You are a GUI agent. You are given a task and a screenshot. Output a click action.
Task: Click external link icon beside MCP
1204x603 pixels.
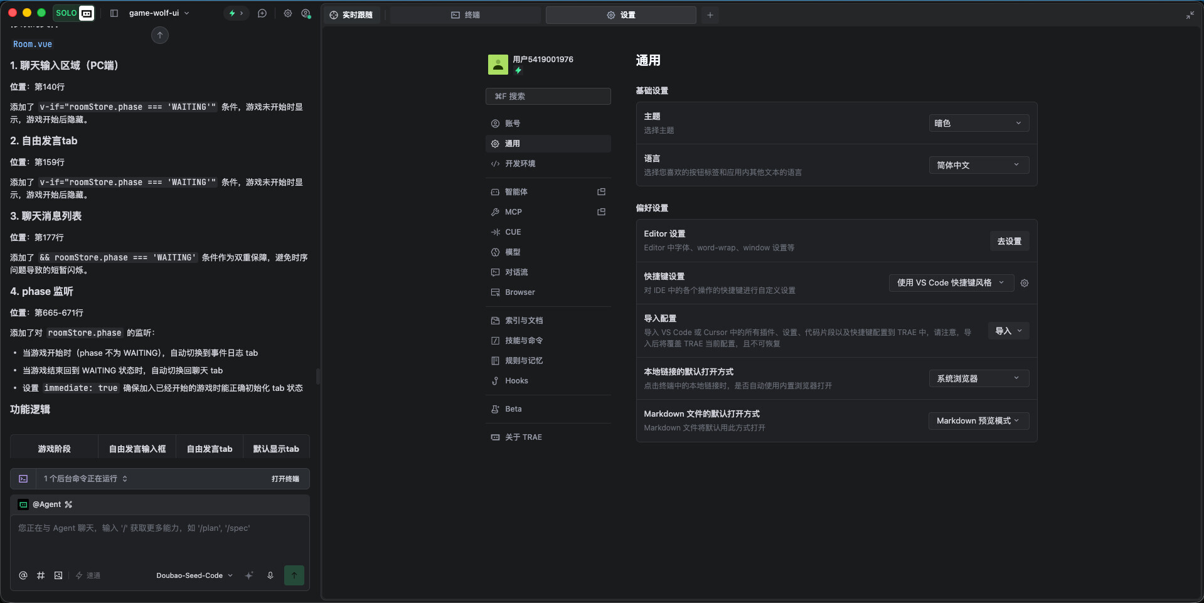601,212
